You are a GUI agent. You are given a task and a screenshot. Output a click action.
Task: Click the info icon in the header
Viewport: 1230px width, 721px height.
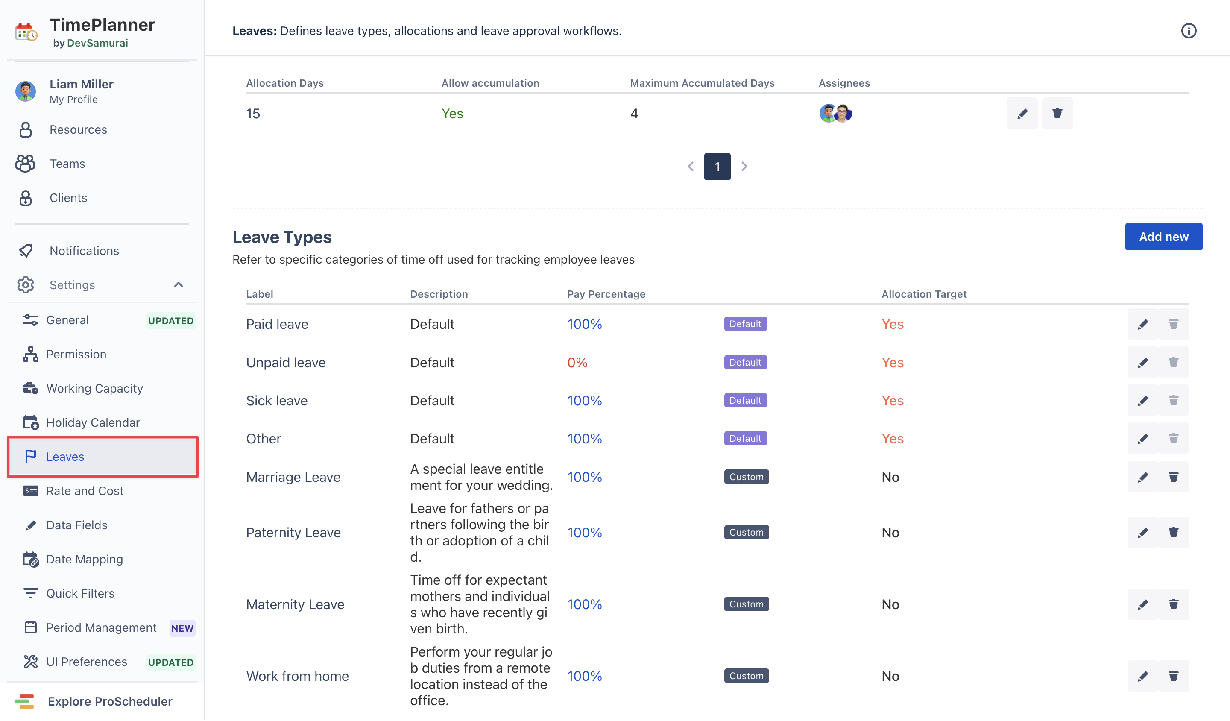pyautogui.click(x=1188, y=31)
